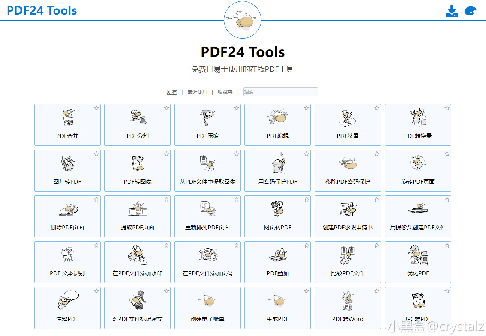
Task: Open the 注释PDF tool
Action: click(67, 308)
